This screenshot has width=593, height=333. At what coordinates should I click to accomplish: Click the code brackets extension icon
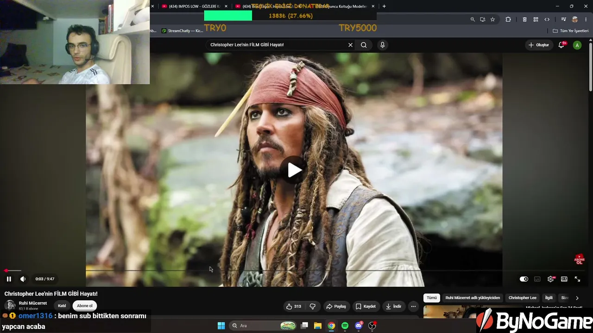(547, 19)
